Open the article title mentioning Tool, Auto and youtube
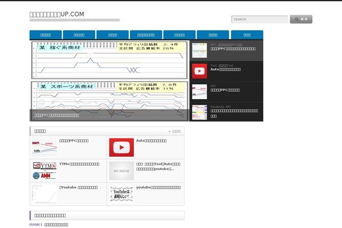 coord(158,166)
